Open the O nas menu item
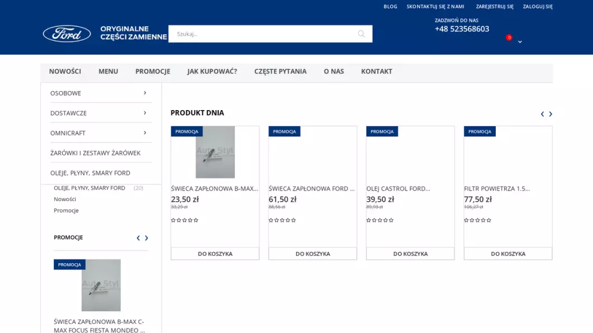Viewport: 593px width, 333px height. coord(333,72)
